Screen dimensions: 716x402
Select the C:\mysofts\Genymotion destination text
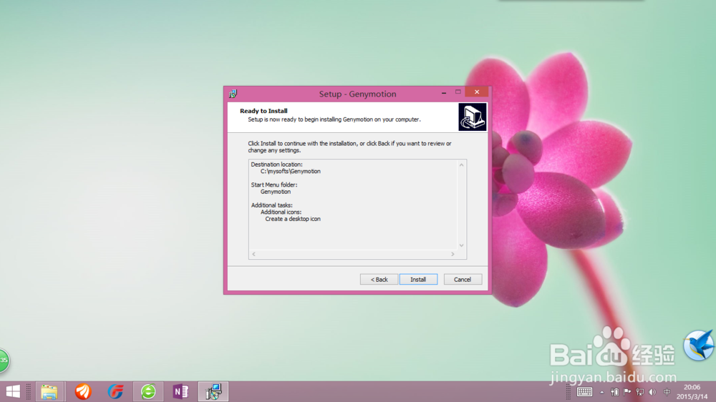point(291,172)
